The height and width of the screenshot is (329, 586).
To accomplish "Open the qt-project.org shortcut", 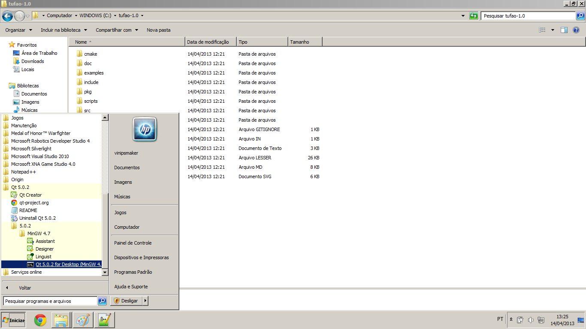I will pos(30,203).
